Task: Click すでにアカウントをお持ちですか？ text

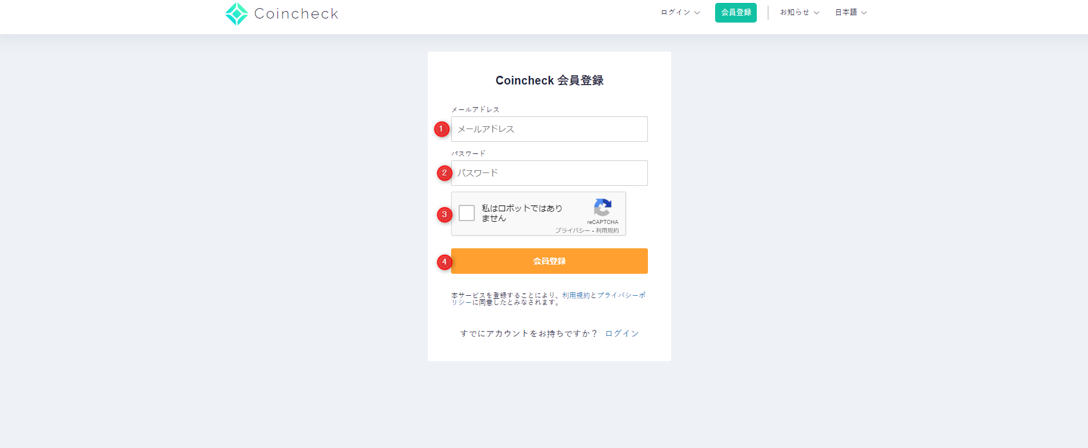Action: 529,333
